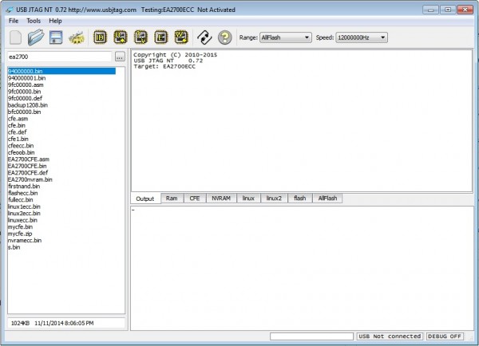Switch to the Ram tab
Image resolution: width=479 pixels, height=346 pixels.
[172, 198]
